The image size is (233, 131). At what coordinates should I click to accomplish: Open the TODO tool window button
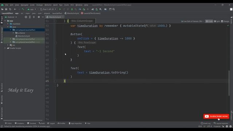8,123
